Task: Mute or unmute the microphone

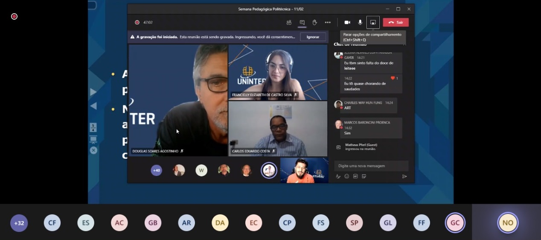Action: coord(360,23)
